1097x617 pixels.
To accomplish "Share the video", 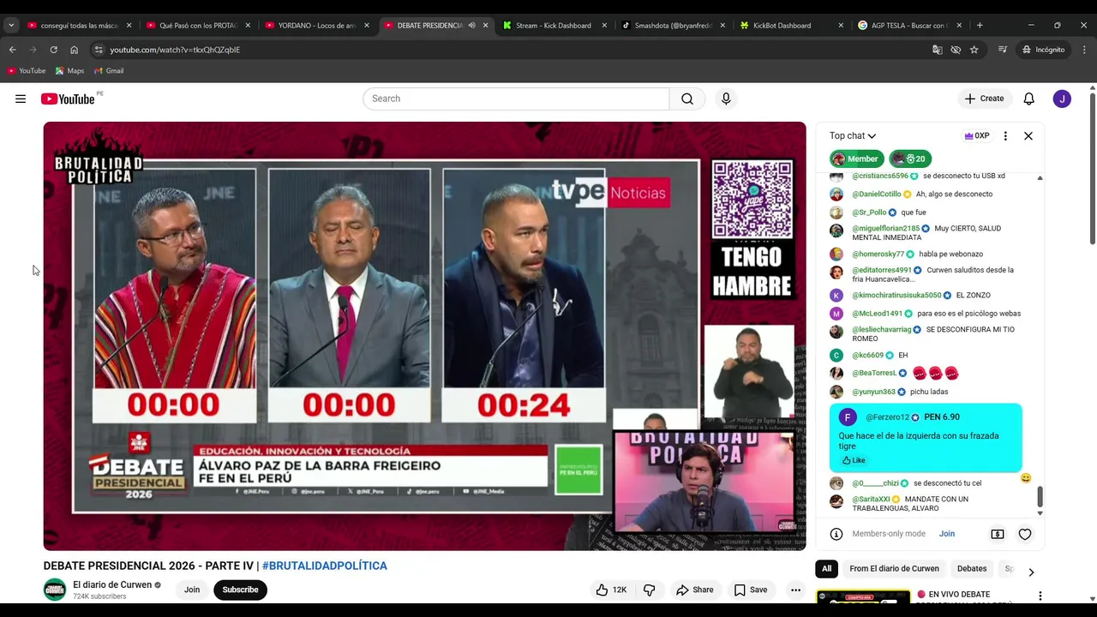I will tap(695, 590).
